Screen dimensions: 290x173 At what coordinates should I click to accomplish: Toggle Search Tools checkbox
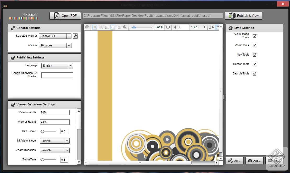pos(255,74)
